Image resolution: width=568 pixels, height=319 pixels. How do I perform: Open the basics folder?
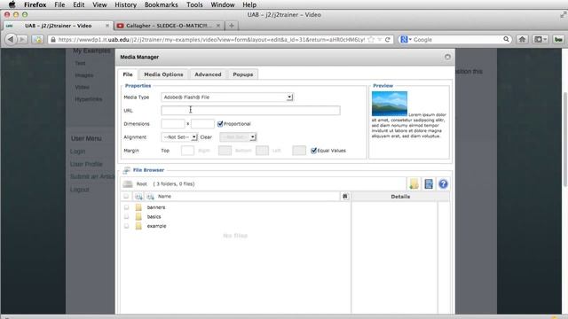click(x=154, y=216)
